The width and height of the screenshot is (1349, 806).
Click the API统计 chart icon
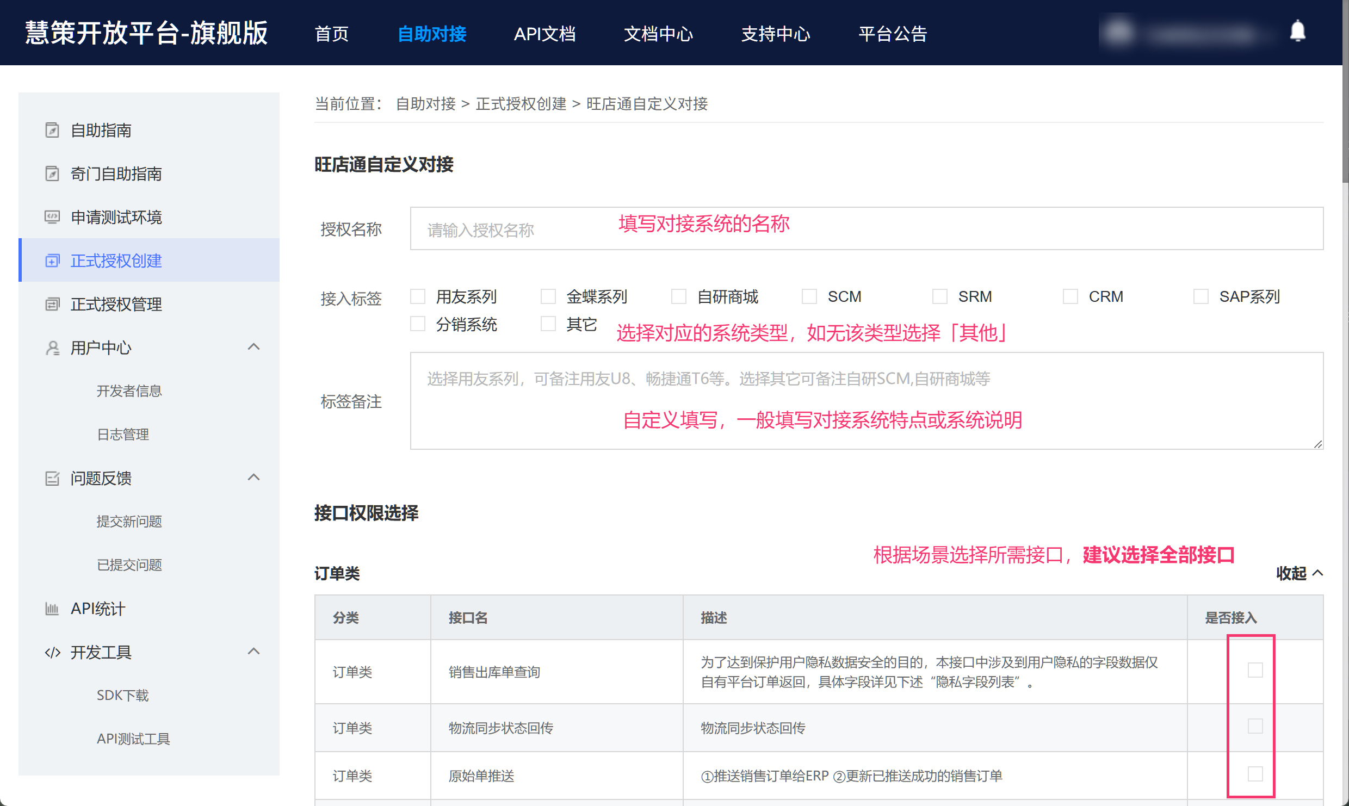click(x=52, y=609)
